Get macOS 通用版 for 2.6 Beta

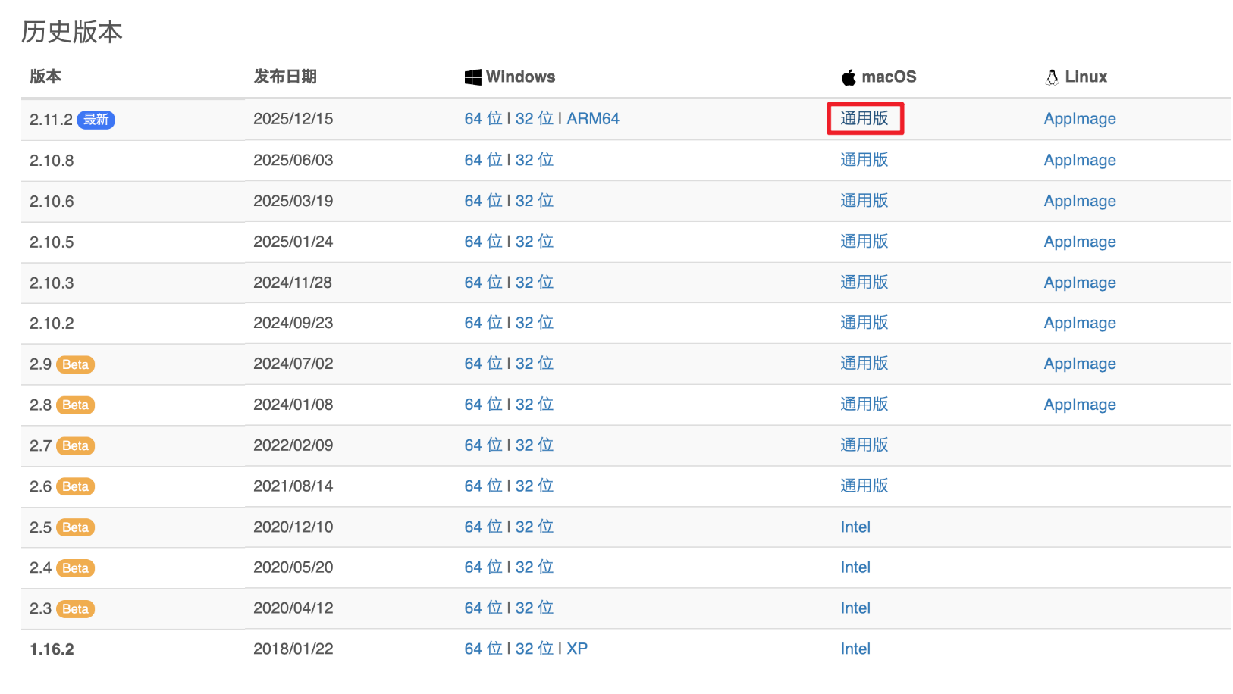[x=864, y=486]
